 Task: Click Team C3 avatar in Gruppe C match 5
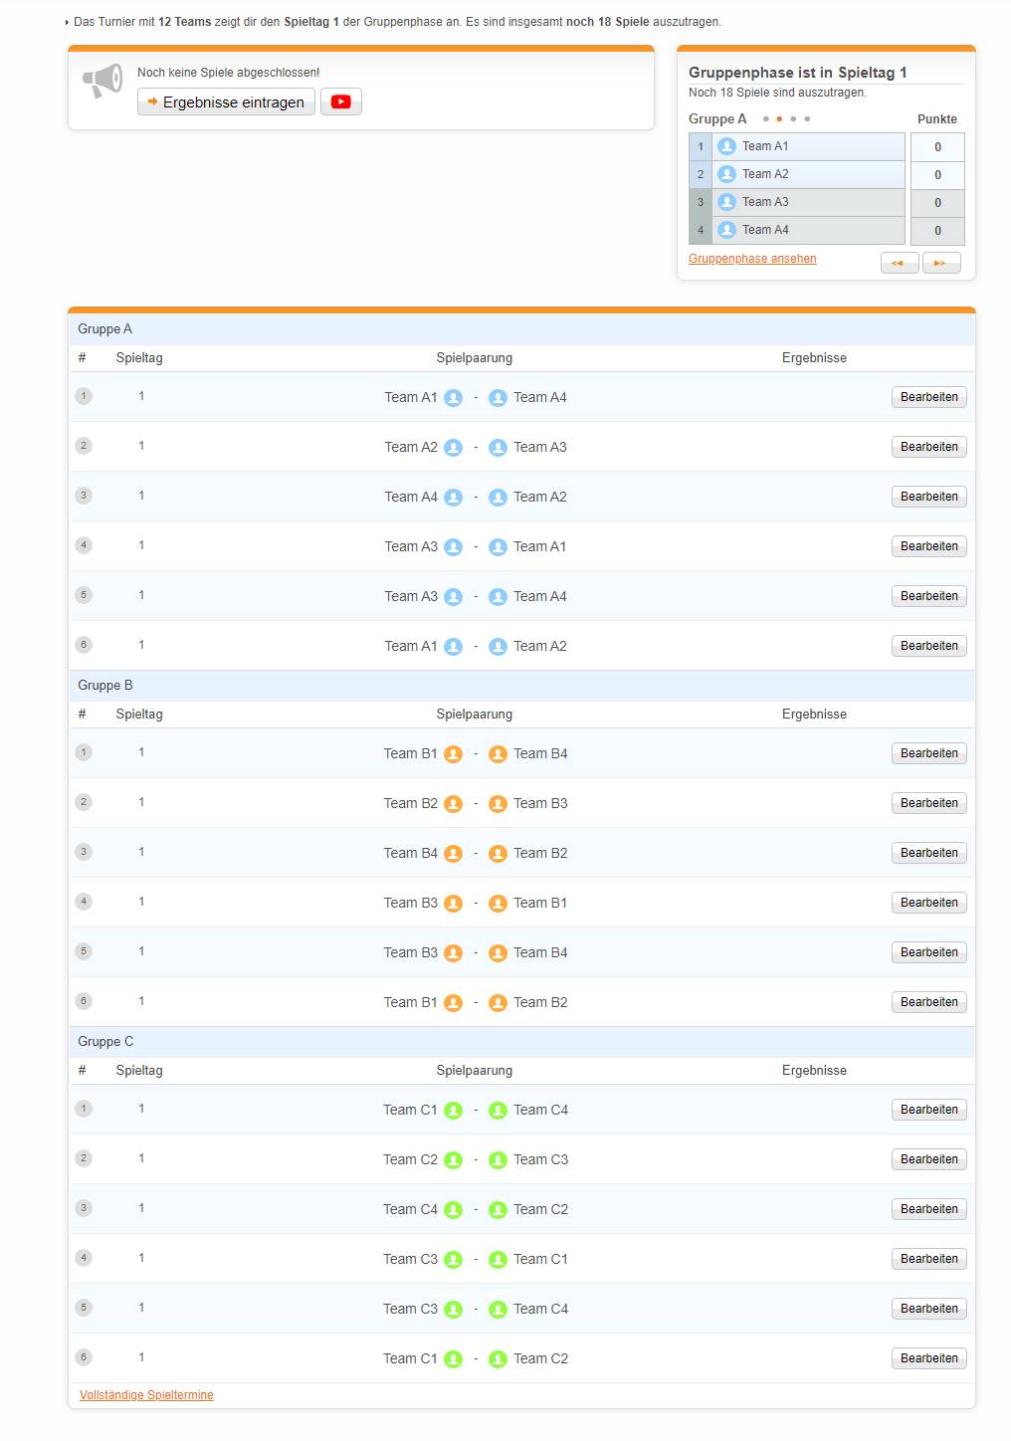[x=453, y=1310]
